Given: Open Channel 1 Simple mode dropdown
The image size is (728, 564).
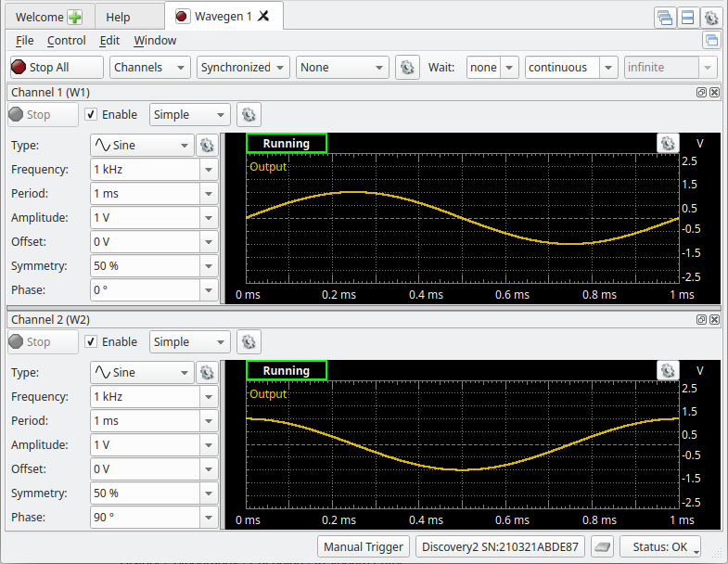Looking at the screenshot, I should point(190,115).
